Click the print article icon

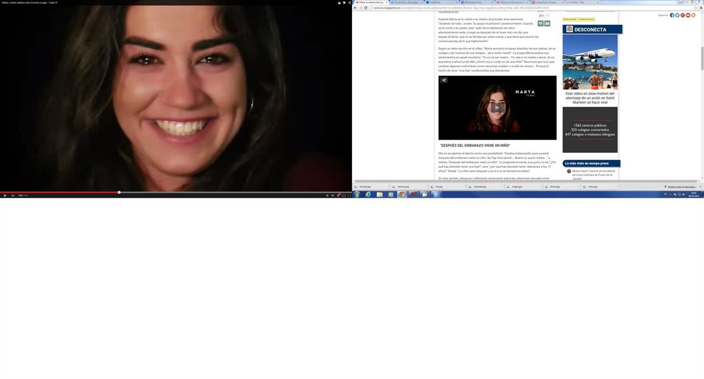[x=541, y=23]
